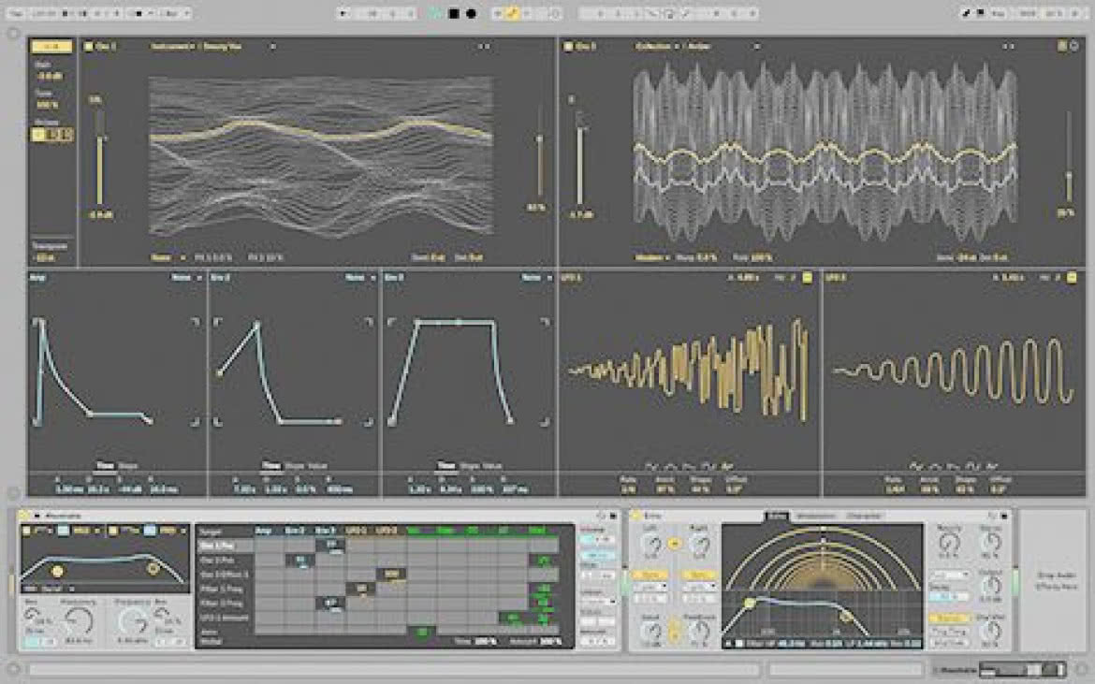Click the Tap tempo button

[x=16, y=13]
